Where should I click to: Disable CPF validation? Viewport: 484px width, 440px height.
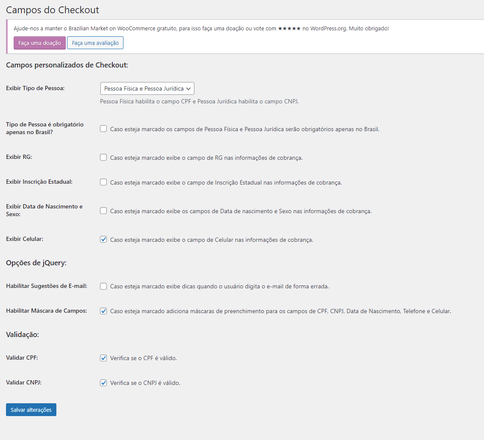[x=103, y=358]
